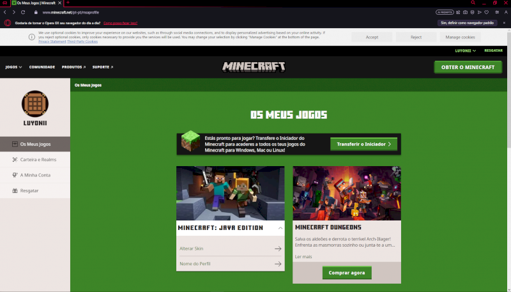Click Ler mais on Dungeons card
Image resolution: width=511 pixels, height=292 pixels.
(303, 257)
